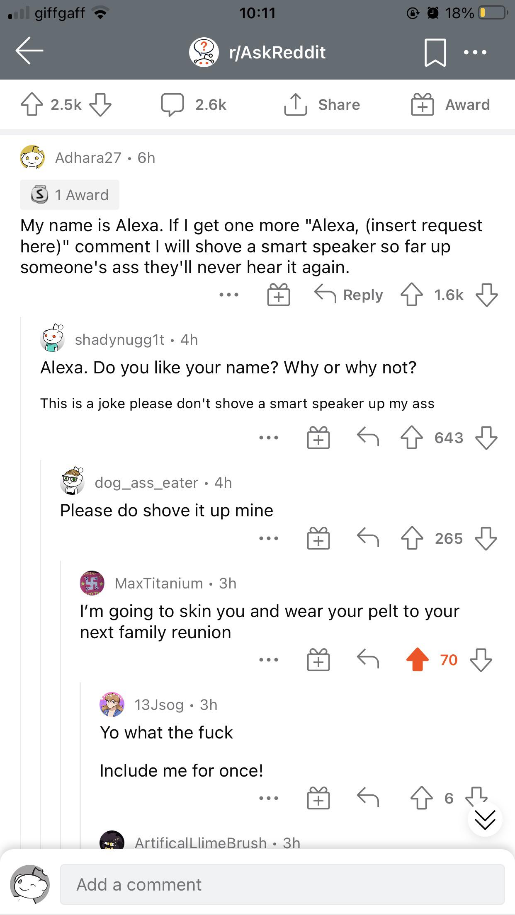Open the r/AskReddit subreddit title

coord(277,53)
